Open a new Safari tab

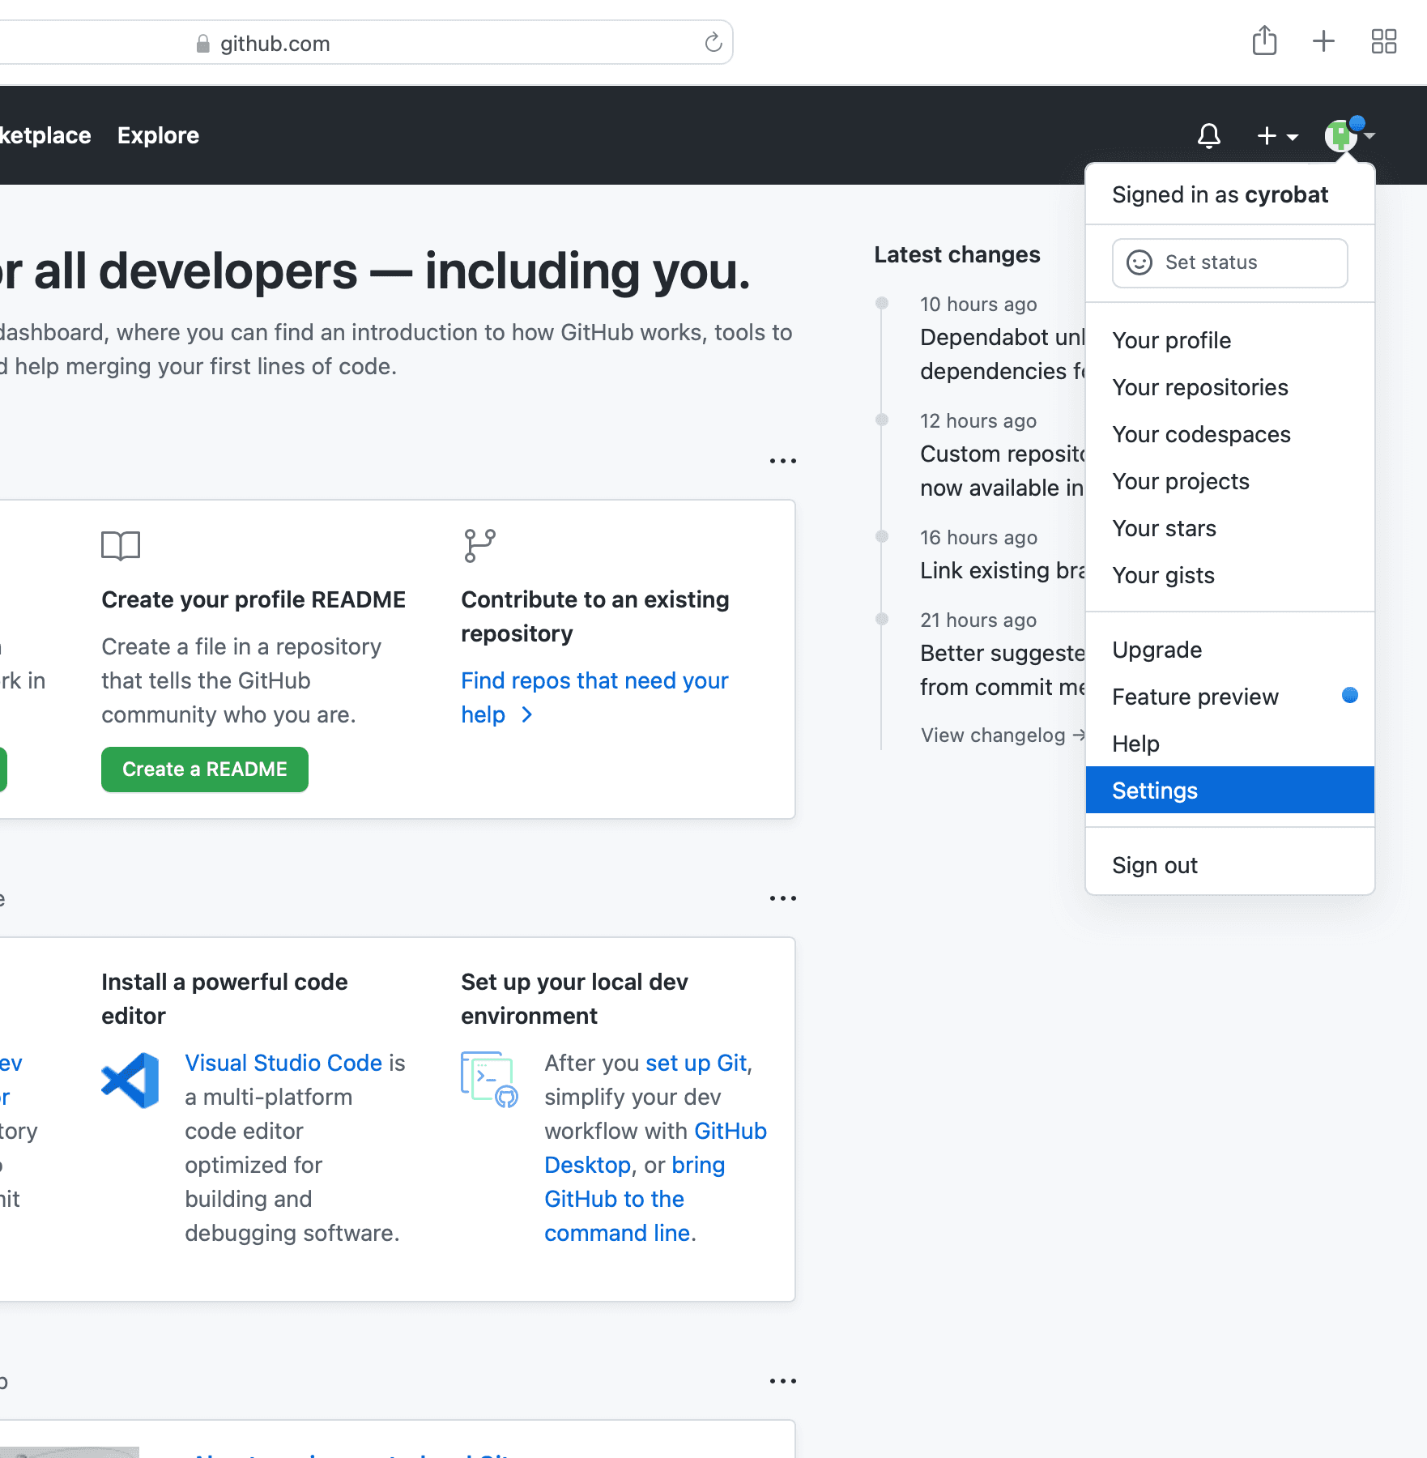[1323, 41]
